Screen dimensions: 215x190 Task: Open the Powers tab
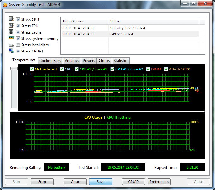point(89,61)
